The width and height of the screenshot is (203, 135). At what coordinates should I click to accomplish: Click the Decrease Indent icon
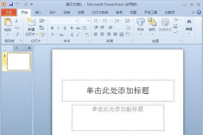click(x=96, y=27)
